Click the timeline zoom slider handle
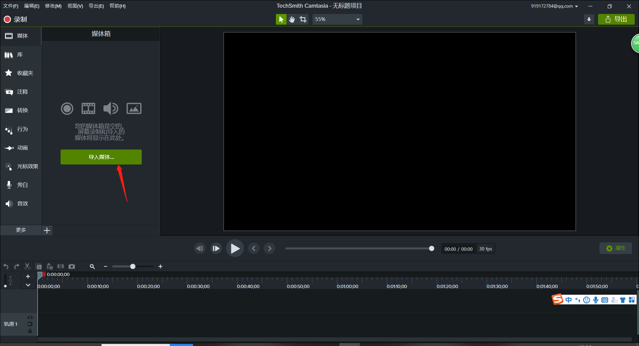Image resolution: width=639 pixels, height=346 pixels. pos(133,266)
